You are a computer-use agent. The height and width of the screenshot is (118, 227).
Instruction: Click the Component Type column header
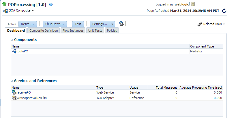[x=206, y=46]
